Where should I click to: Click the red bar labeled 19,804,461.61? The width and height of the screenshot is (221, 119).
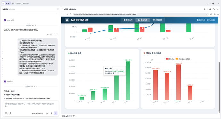click(179, 82)
